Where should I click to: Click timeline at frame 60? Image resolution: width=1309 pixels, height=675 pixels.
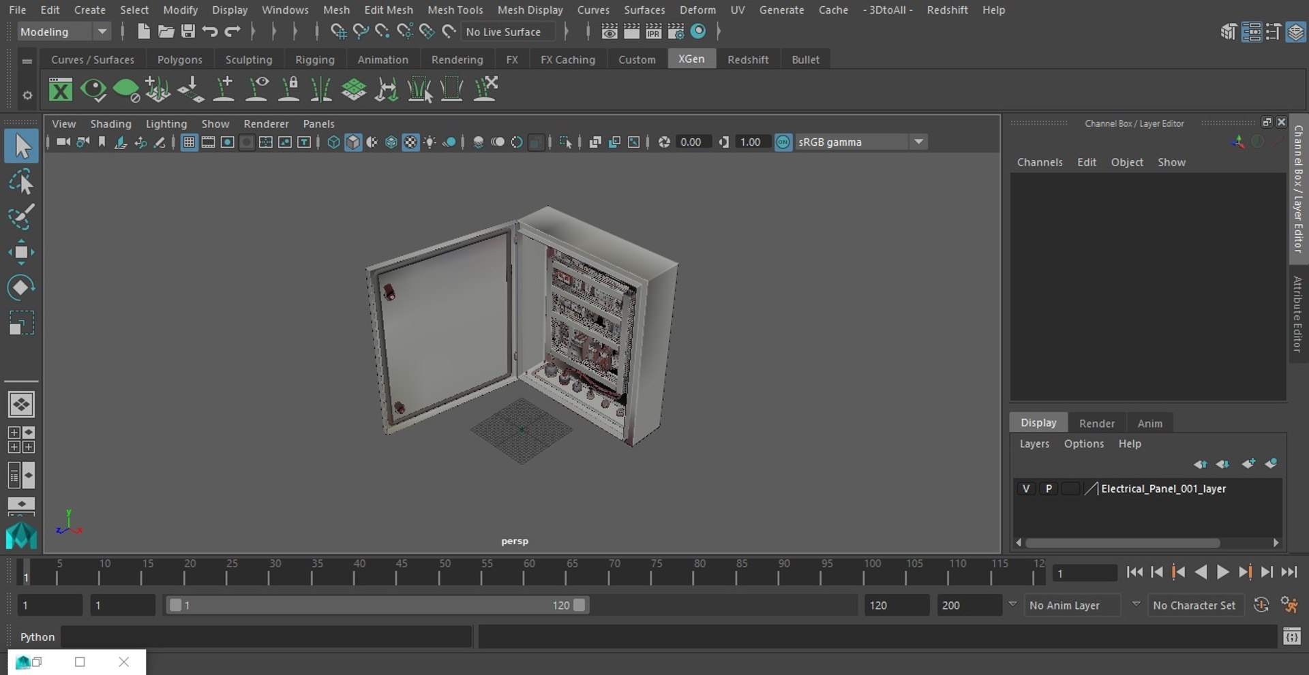[x=529, y=572]
